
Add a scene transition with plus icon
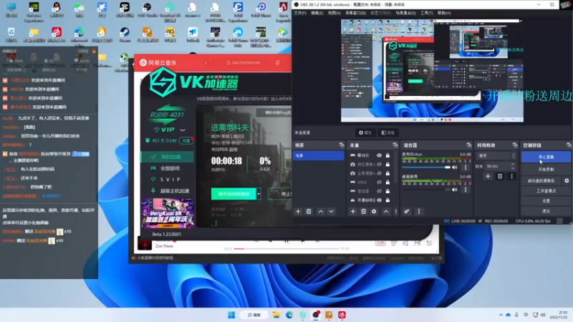[488, 176]
